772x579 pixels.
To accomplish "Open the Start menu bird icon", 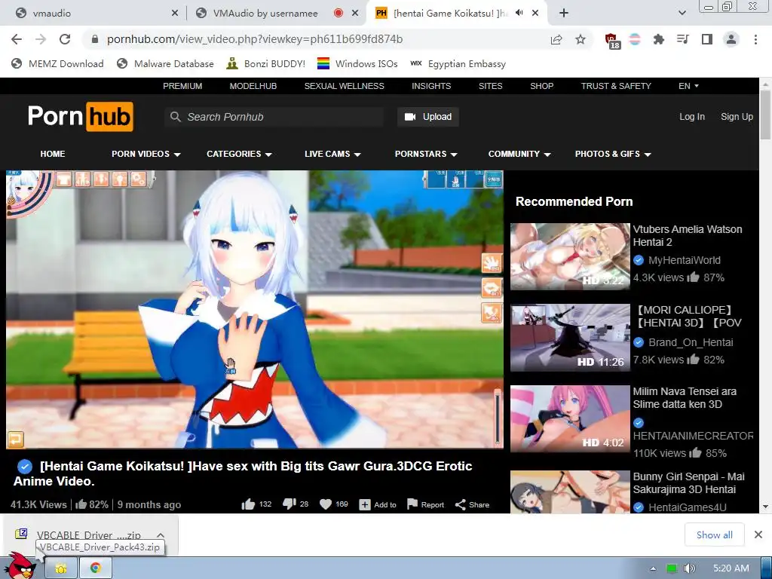I will tap(19, 567).
